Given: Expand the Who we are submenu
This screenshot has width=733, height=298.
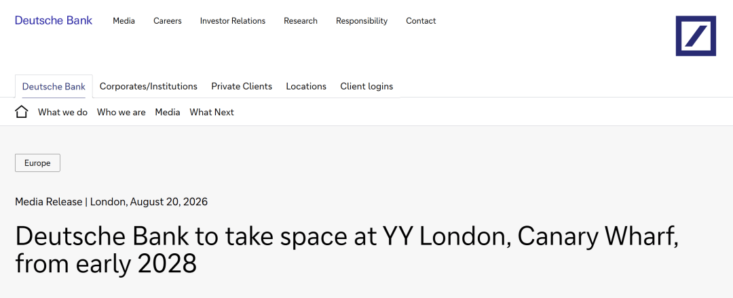Looking at the screenshot, I should [x=121, y=112].
